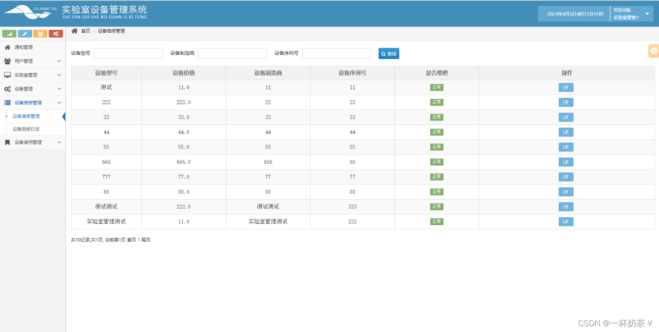Click the 实验室设备管理系统 title
The image size is (659, 332).
tap(105, 10)
